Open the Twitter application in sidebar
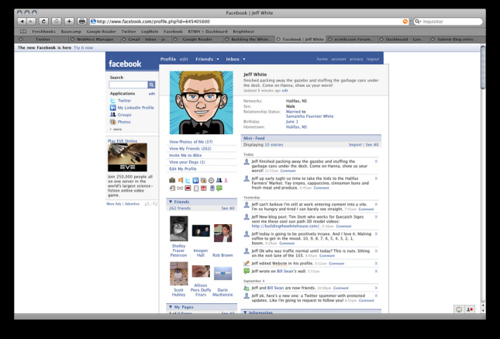This screenshot has width=500, height=339. coord(124,101)
